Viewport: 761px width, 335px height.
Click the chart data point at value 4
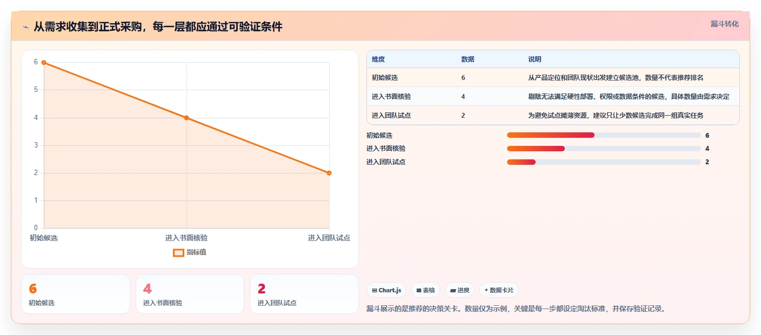point(186,118)
